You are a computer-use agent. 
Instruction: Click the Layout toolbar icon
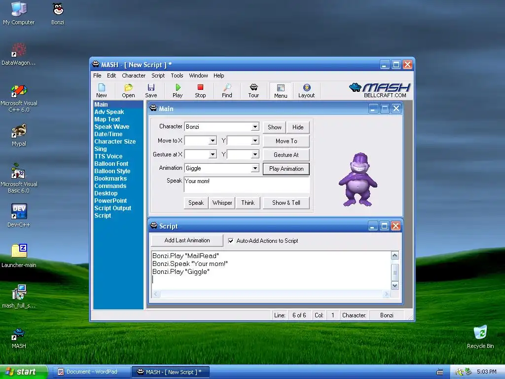(307, 91)
